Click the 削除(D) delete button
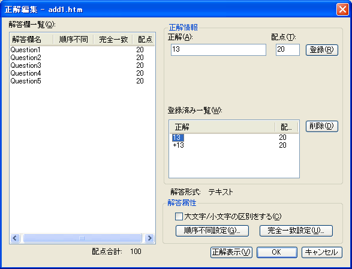Screen dimensions: 352x269 [321, 126]
